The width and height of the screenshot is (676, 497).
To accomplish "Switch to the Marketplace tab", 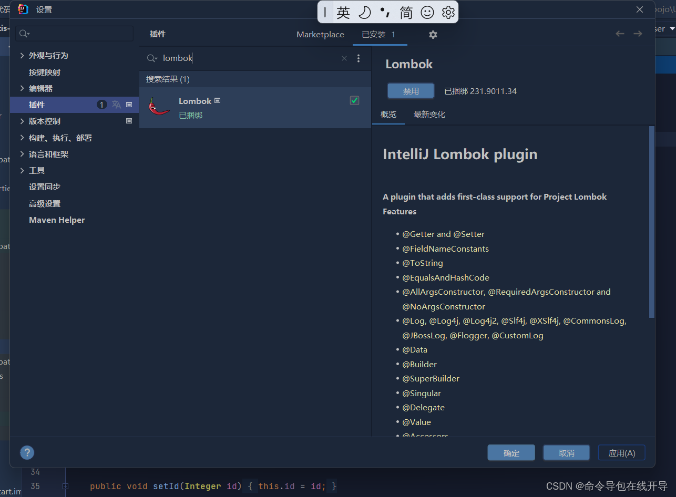I will pos(320,34).
